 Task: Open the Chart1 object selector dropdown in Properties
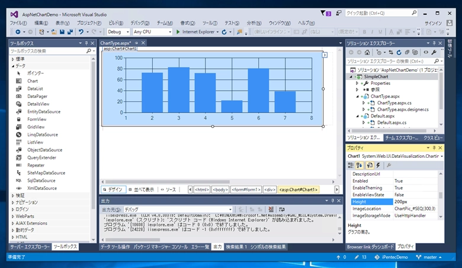click(x=442, y=157)
